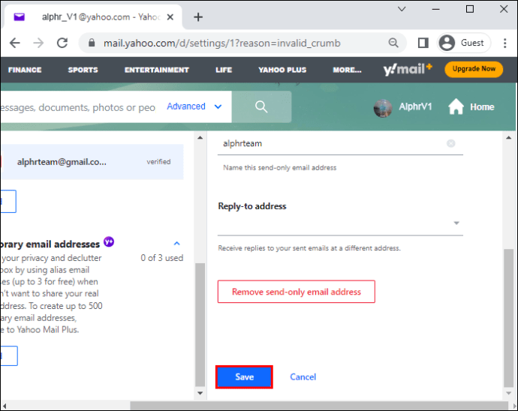Open Chrome three-dot menu
This screenshot has height=411, width=518.
[504, 43]
